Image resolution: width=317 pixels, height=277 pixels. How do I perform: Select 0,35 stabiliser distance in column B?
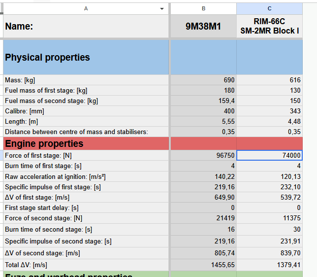pos(204,132)
